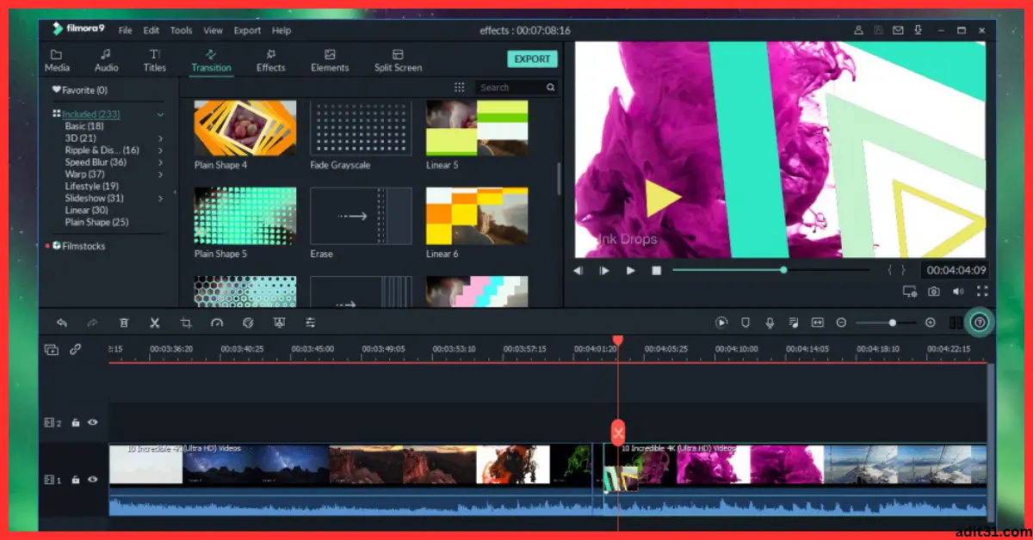Click the preview playback progress slider

pyautogui.click(x=770, y=270)
